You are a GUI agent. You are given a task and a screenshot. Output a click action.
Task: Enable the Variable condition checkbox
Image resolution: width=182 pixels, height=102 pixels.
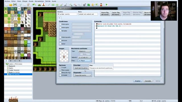(x=60, y=31)
